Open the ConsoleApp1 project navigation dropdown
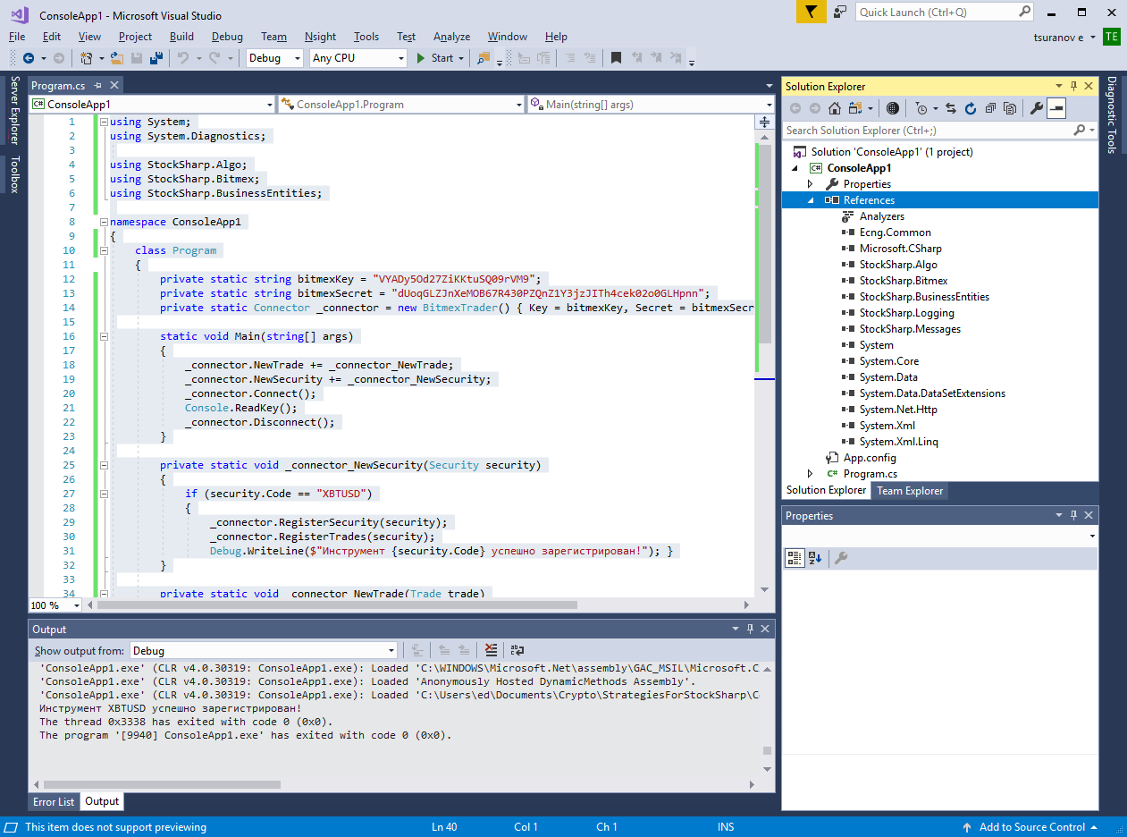Viewport: 1127px width, 837px height. point(152,105)
